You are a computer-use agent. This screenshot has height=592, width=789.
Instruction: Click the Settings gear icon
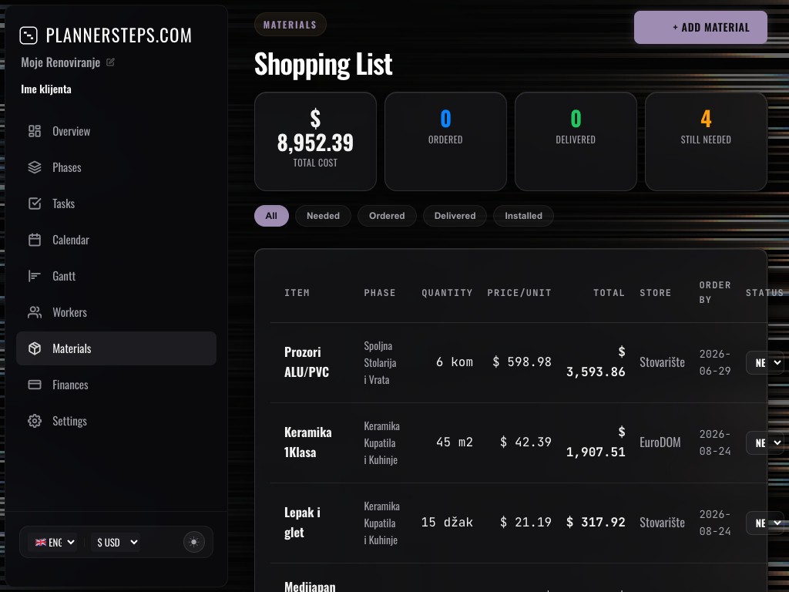(x=35, y=421)
